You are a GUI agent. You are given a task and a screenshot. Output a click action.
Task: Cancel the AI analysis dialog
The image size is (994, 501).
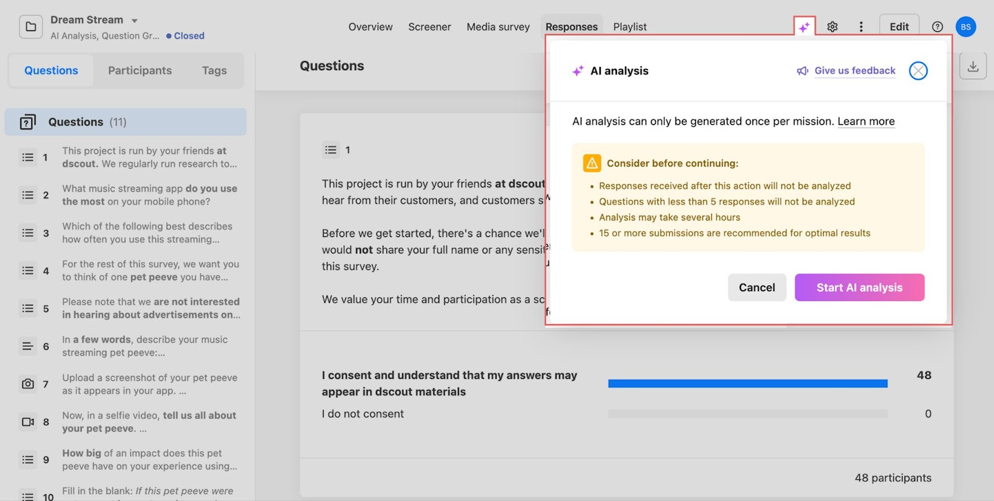pos(757,287)
